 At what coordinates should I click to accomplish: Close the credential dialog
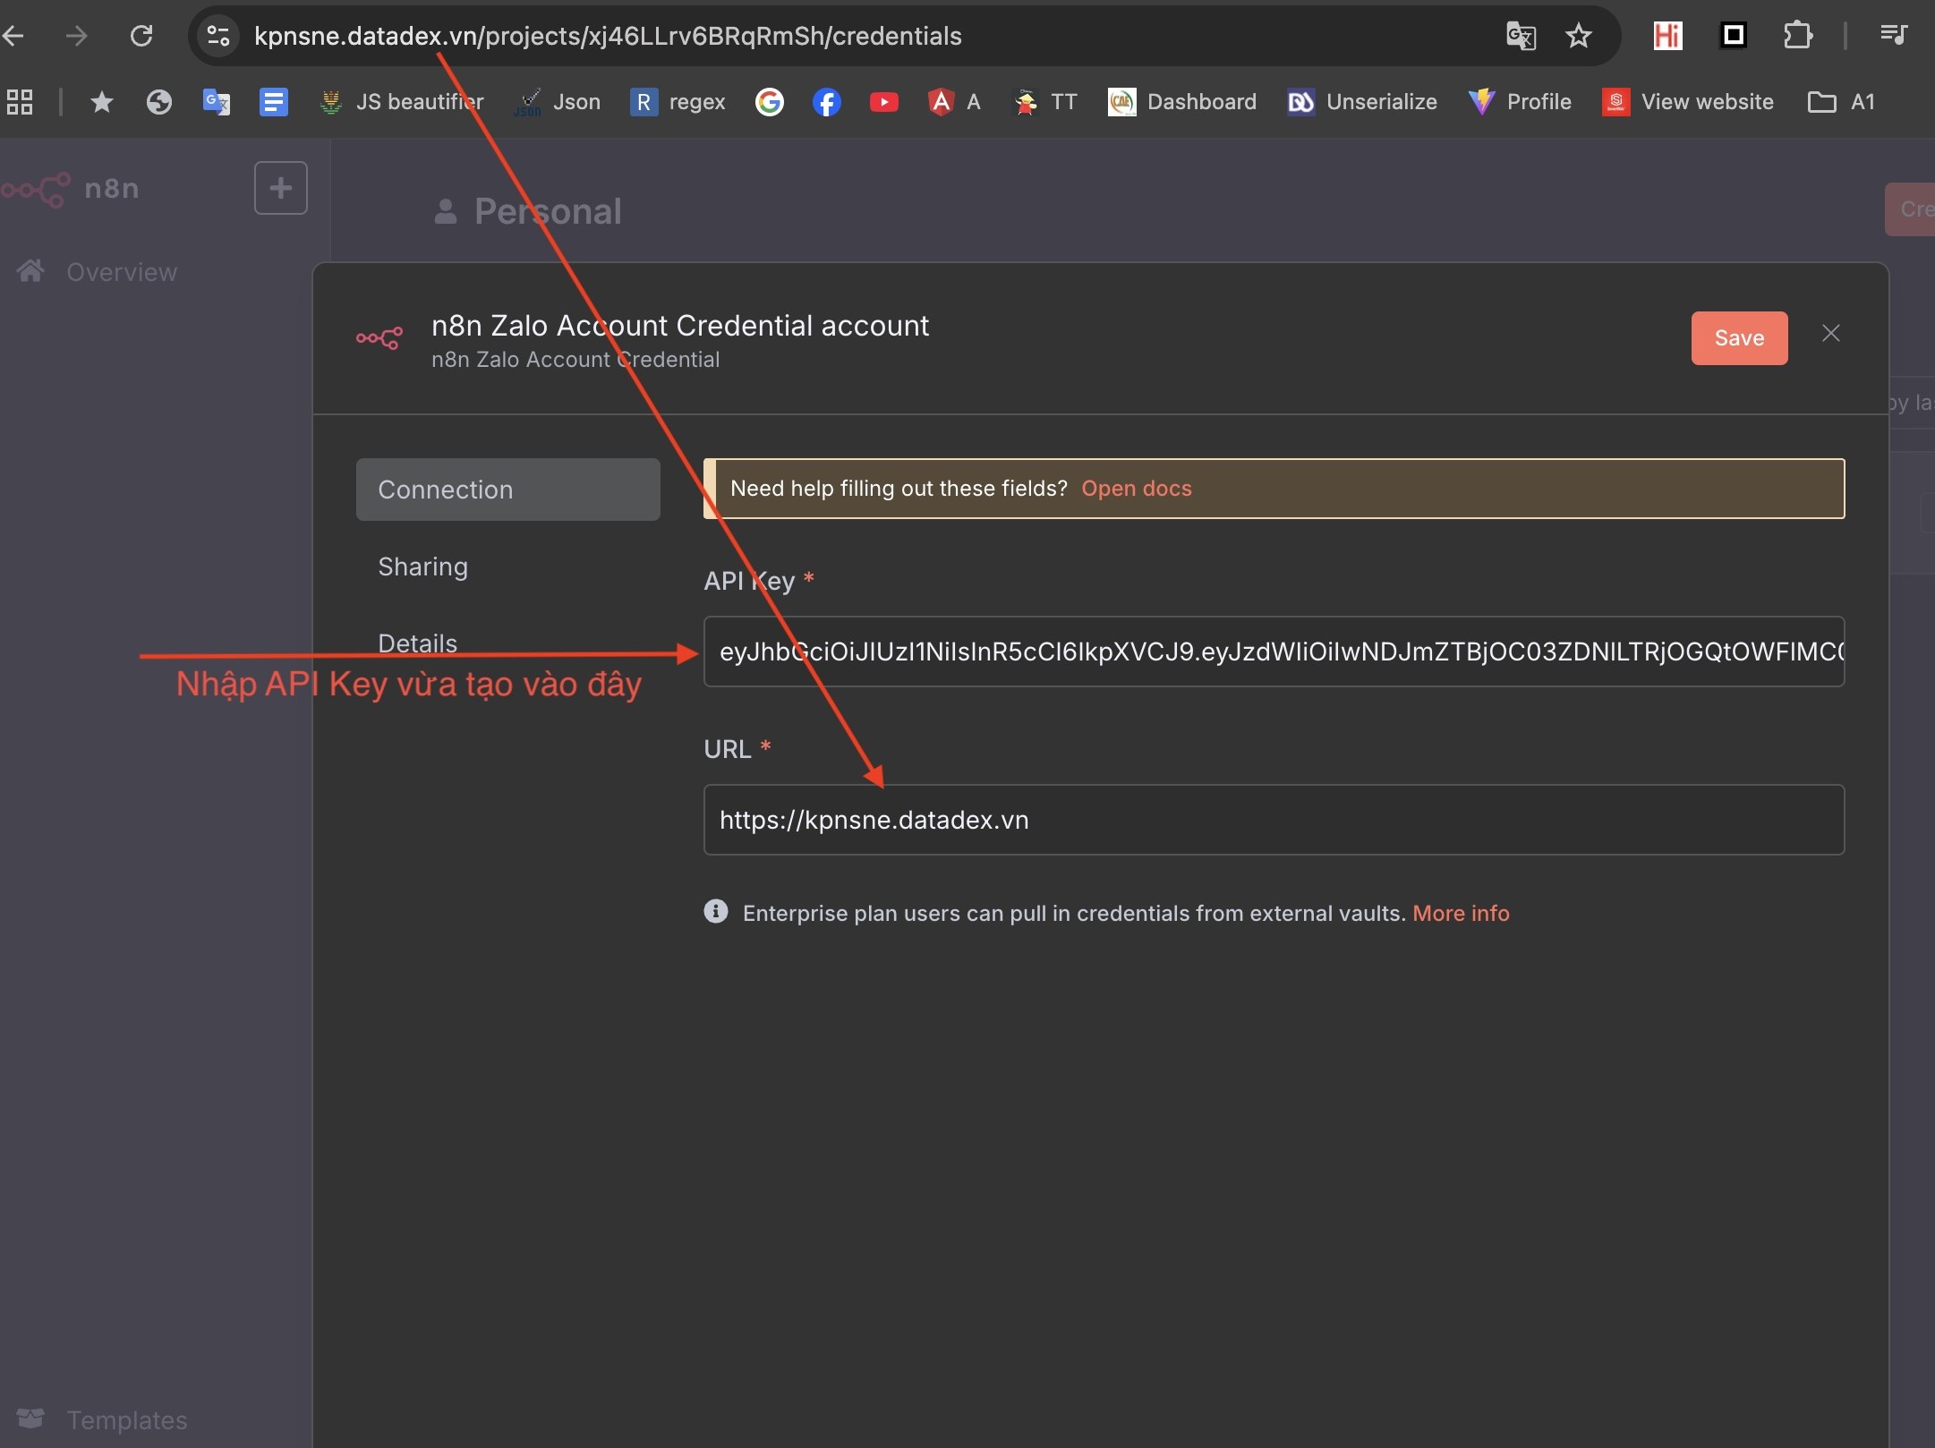click(1831, 334)
